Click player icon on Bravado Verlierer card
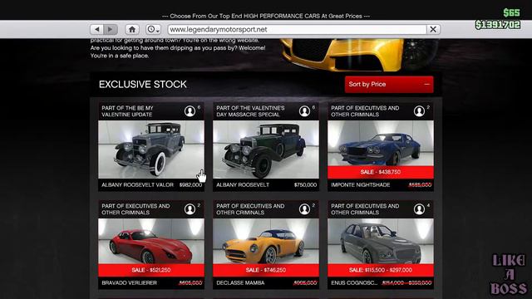Image resolution: width=532 pixels, height=299 pixels. (x=190, y=209)
